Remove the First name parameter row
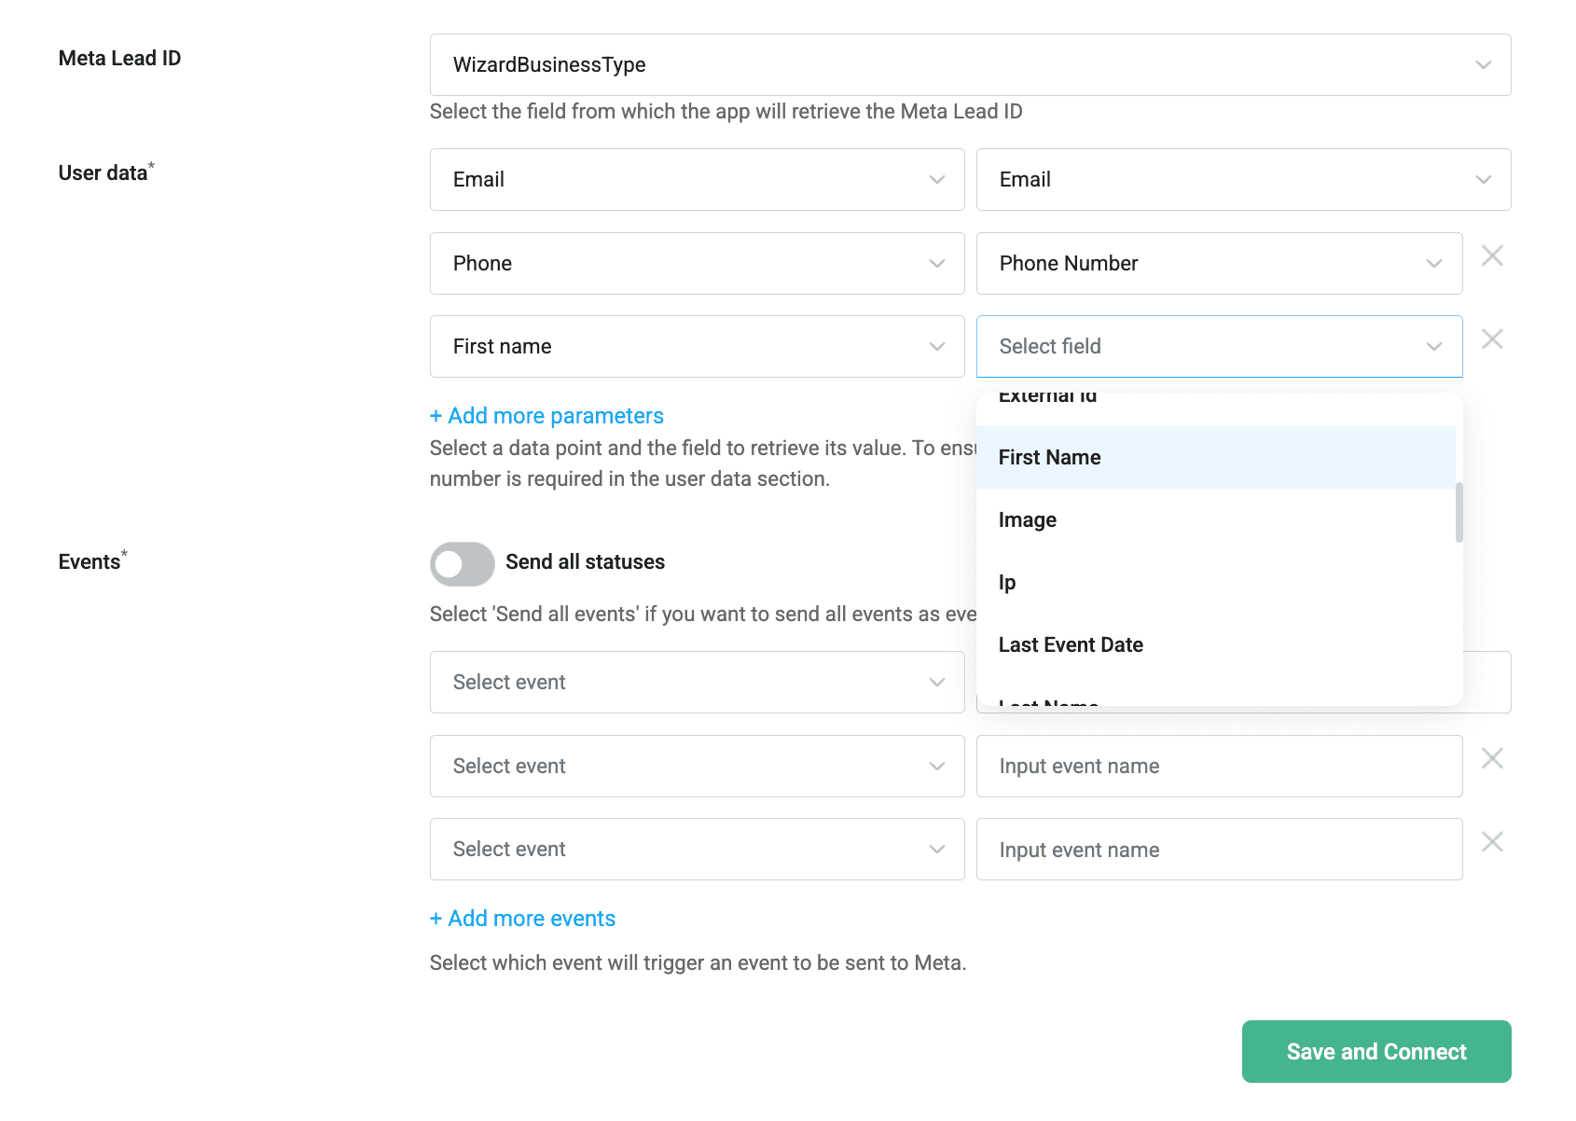 click(x=1492, y=339)
